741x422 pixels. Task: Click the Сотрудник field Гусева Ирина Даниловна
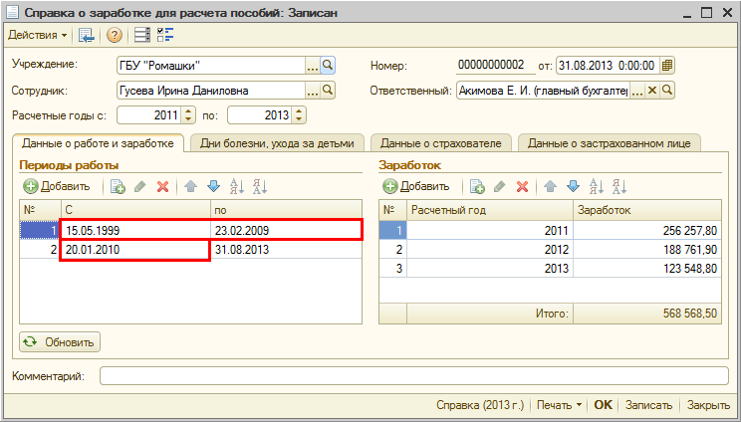coord(211,91)
